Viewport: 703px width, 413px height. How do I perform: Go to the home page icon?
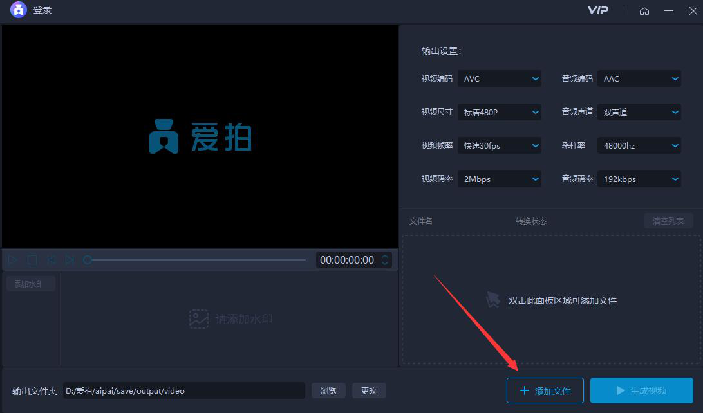(x=644, y=11)
